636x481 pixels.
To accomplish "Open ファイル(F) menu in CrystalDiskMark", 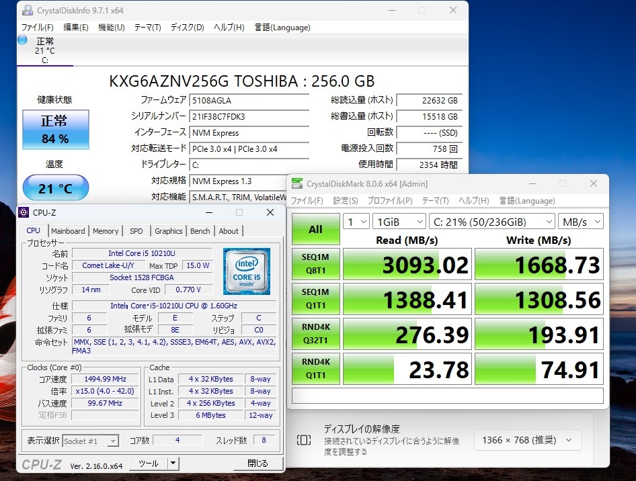I will coord(307,201).
